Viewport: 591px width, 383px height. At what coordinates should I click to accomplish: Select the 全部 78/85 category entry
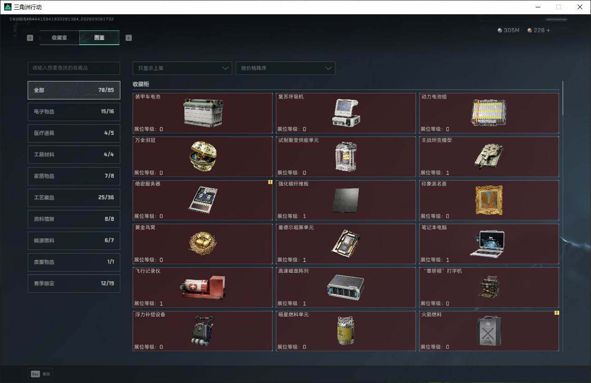73,90
